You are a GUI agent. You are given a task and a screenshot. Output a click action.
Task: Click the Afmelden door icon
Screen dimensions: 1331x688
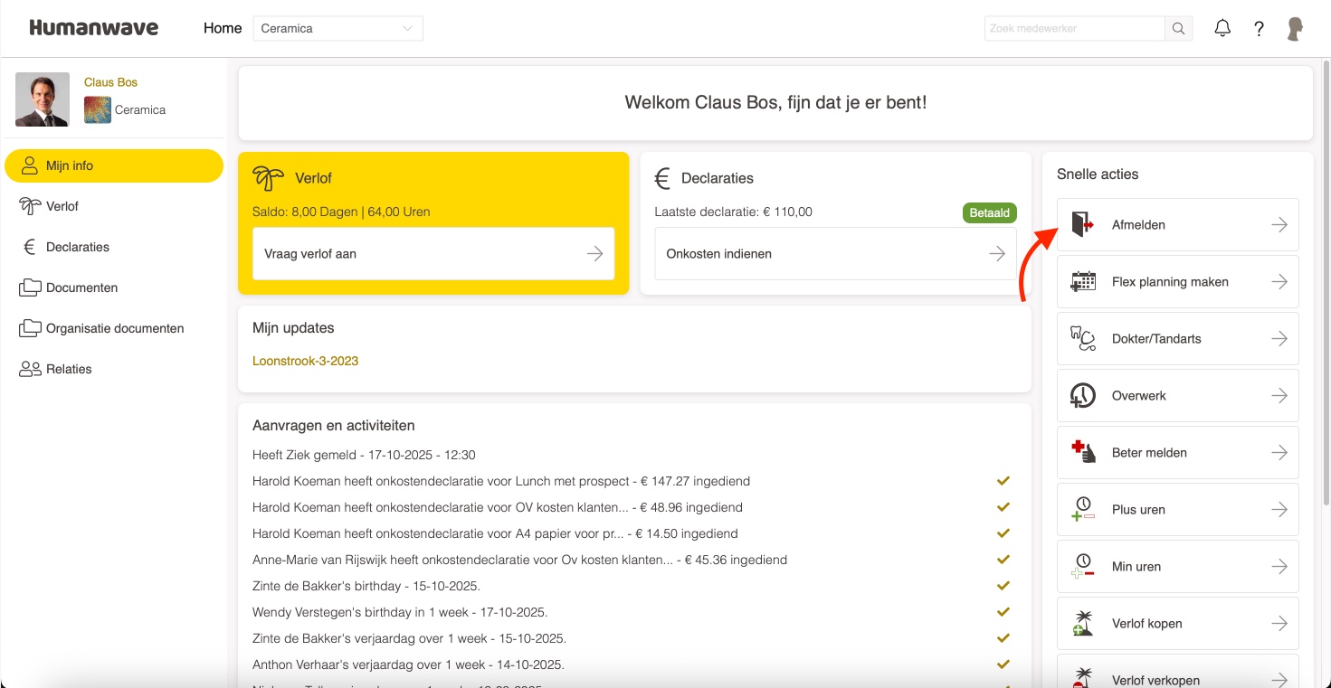(1082, 224)
